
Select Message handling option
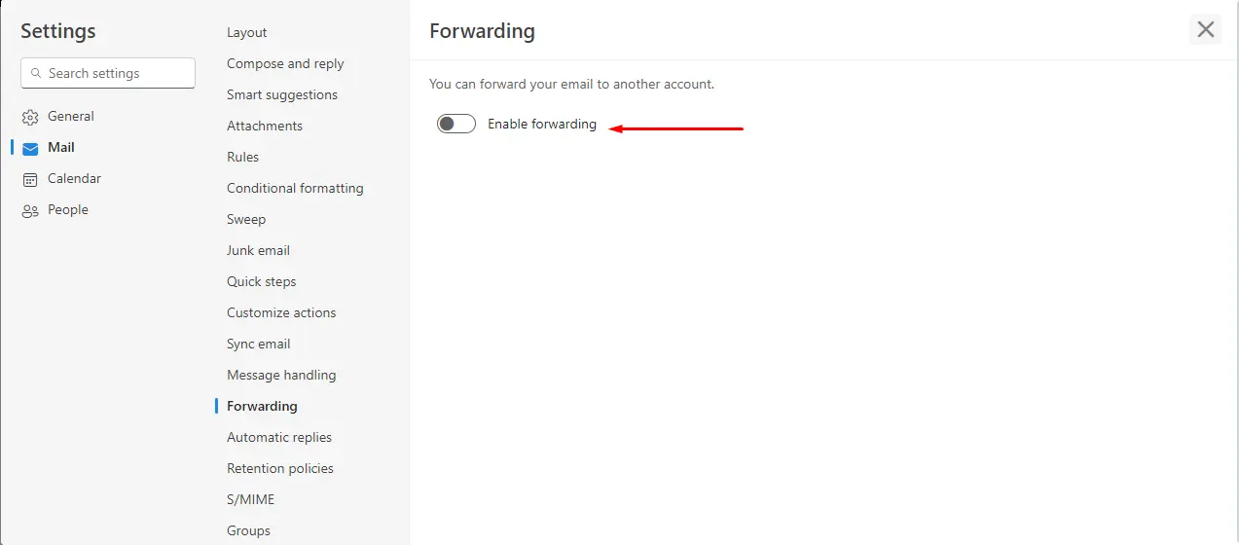pos(281,375)
